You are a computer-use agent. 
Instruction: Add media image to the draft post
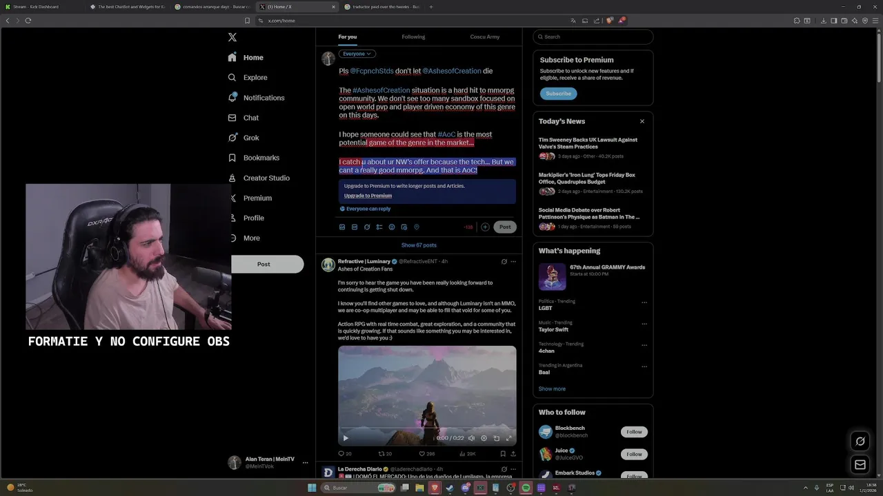(x=342, y=227)
